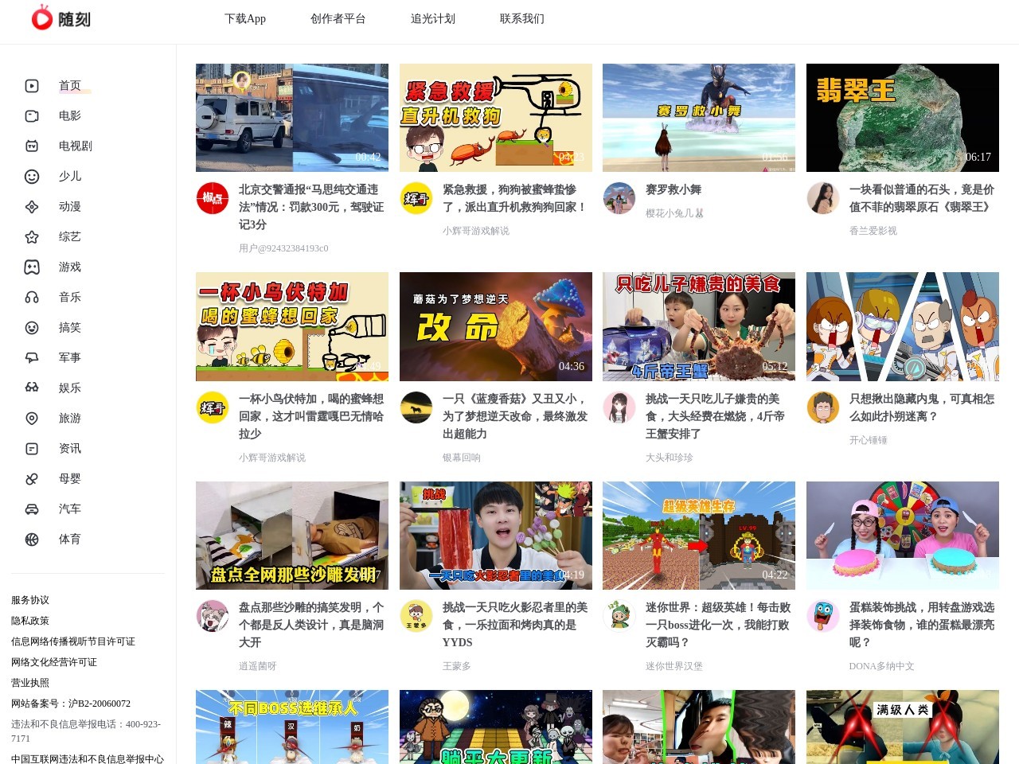Select the 首页 home sidebar icon
Screen dimensions: 1019x764
point(32,86)
